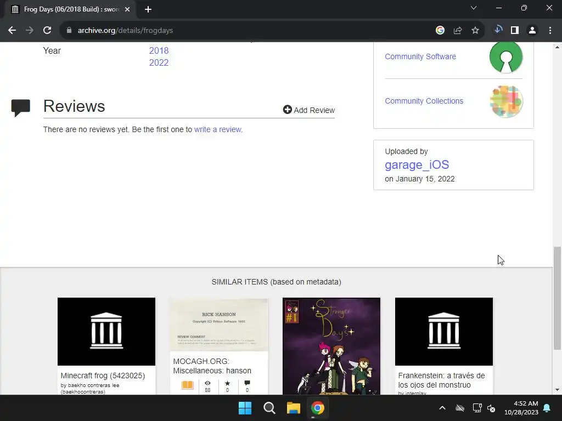Click scrollbar down arrow
Viewport: 562px width, 421px height.
[x=557, y=390]
